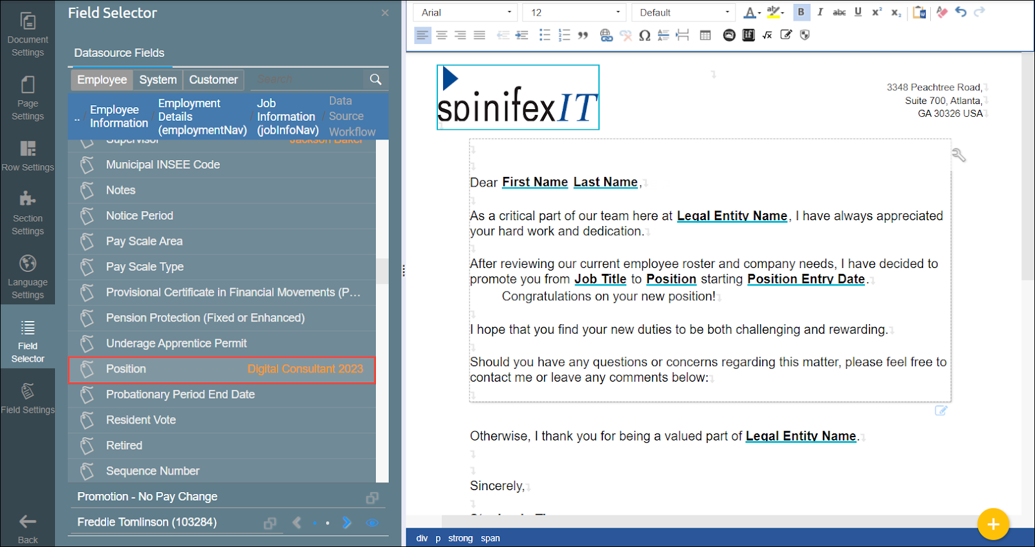Viewport: 1035px width, 547px height.
Task: Open the font size 12 dropdown
Action: tap(575, 12)
